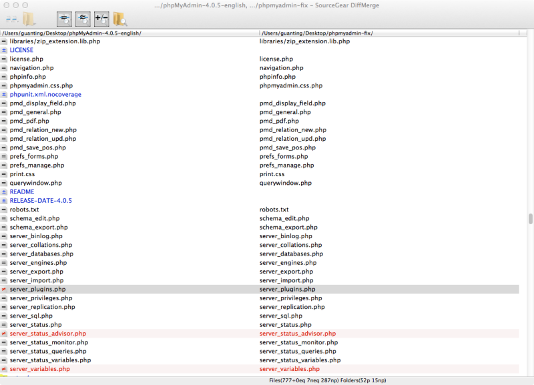Click the Files and Folders count status text

[328, 380]
